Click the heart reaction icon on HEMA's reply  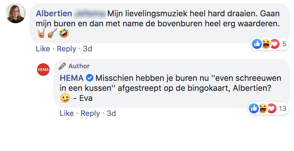click(x=271, y=108)
